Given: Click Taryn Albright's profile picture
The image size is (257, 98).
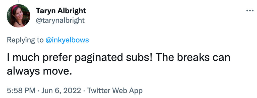Looking at the screenshot, I should pyautogui.click(x=18, y=16).
